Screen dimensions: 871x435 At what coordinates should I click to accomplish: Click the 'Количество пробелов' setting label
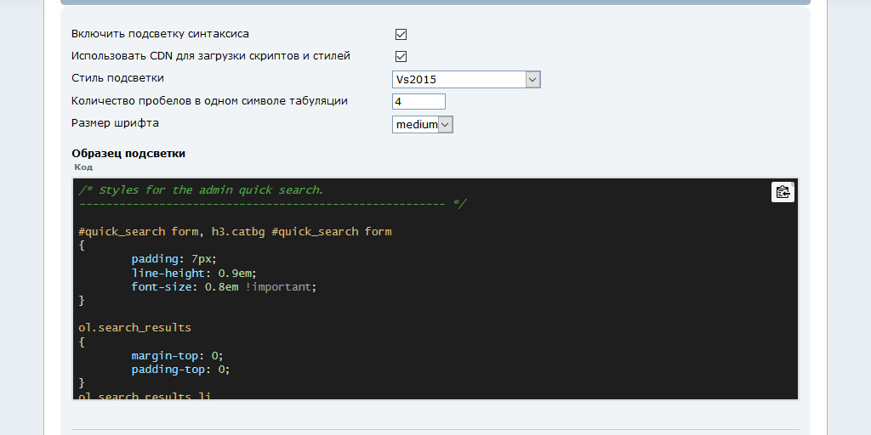click(209, 101)
